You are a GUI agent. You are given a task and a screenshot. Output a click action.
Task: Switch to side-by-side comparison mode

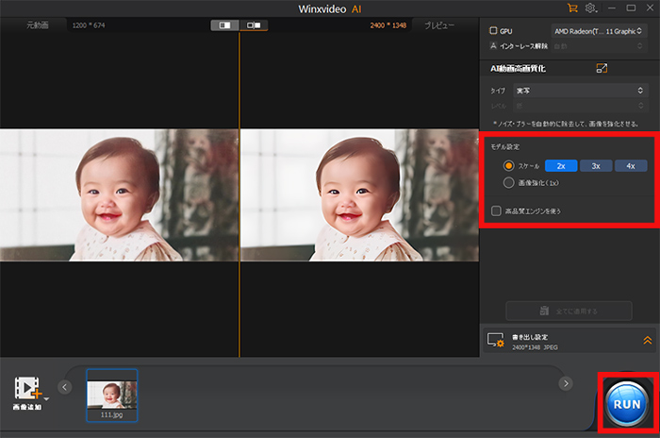click(253, 25)
